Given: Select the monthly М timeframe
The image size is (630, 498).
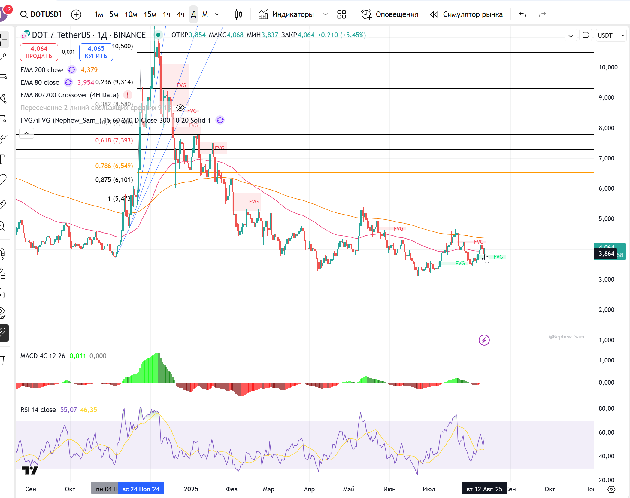Looking at the screenshot, I should tap(205, 14).
